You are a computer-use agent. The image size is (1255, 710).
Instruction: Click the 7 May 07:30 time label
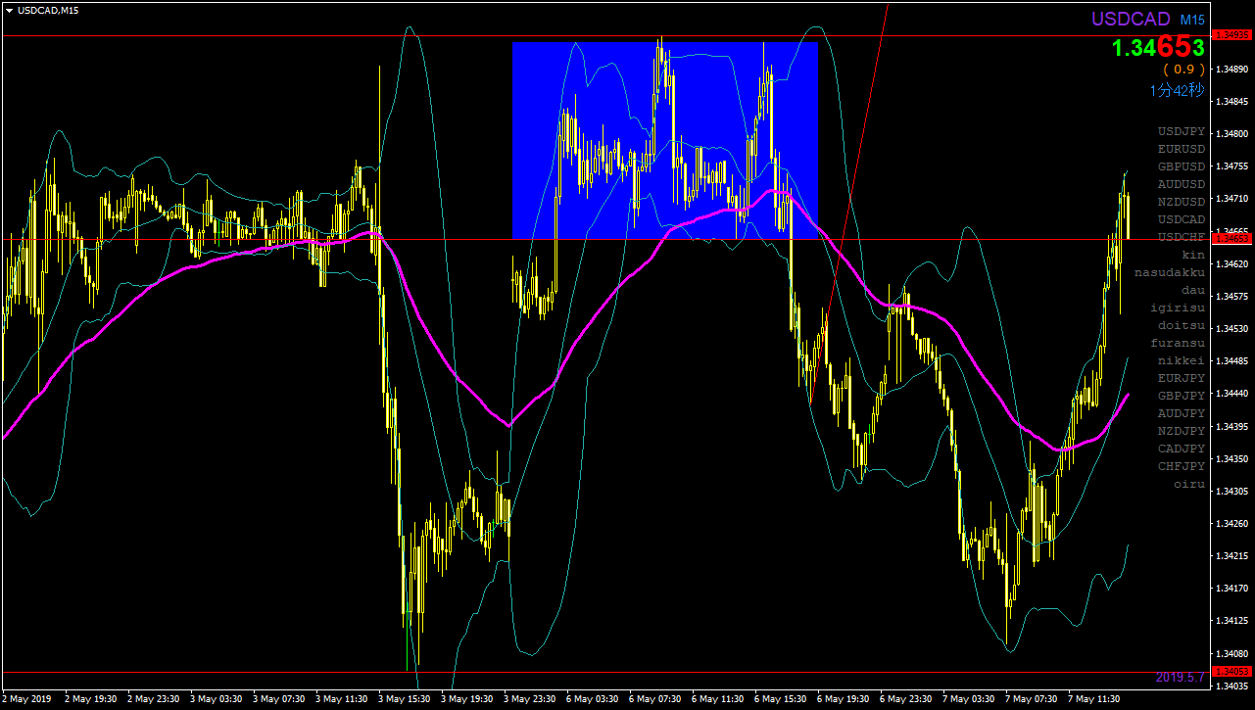click(1032, 699)
